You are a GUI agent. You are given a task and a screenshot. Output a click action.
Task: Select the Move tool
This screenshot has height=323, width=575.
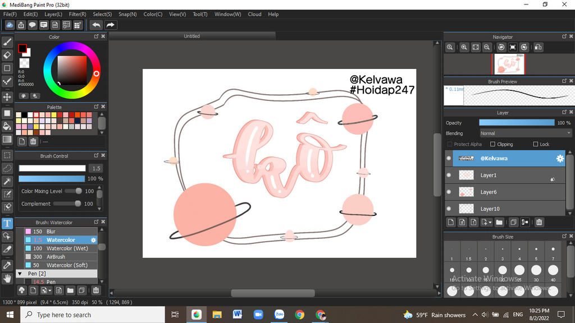coord(7,97)
